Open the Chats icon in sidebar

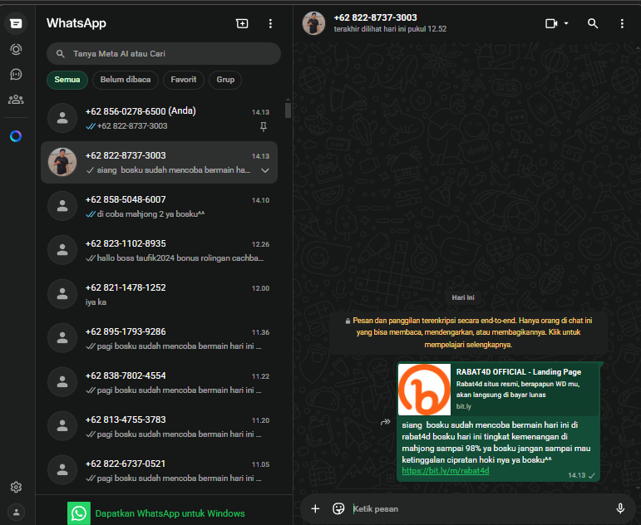point(16,23)
